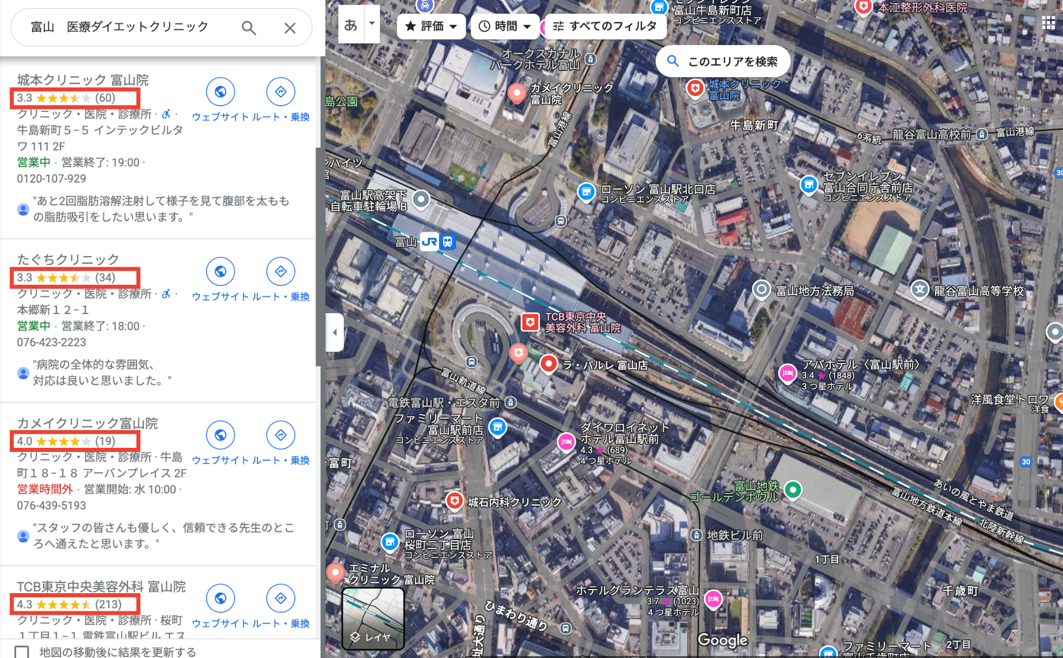Click the 0120-107-929 phone number
Image resolution: width=1063 pixels, height=658 pixels.
51,179
